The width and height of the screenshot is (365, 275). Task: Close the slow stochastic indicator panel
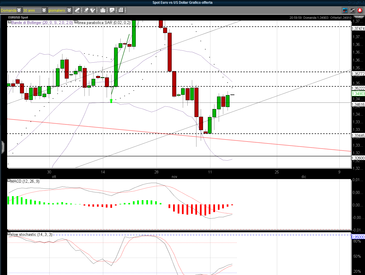click(9, 234)
